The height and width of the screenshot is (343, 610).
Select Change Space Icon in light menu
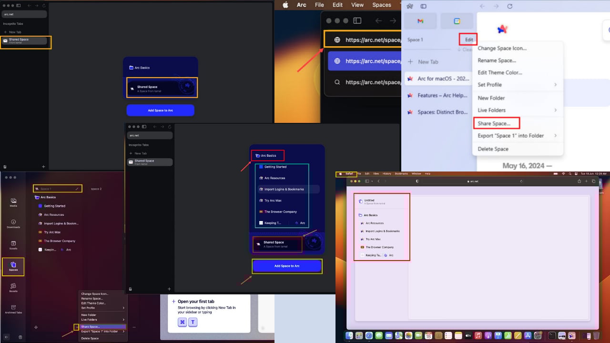point(502,48)
